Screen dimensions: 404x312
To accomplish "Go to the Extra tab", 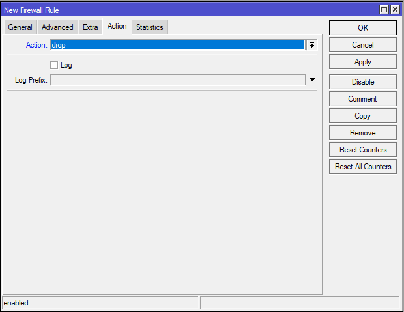I will pos(90,27).
